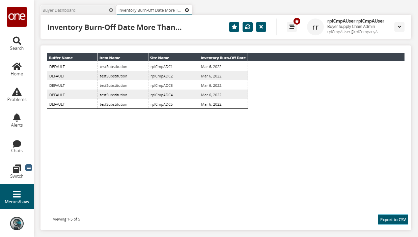Open the Menus/Favs panel

17,197
